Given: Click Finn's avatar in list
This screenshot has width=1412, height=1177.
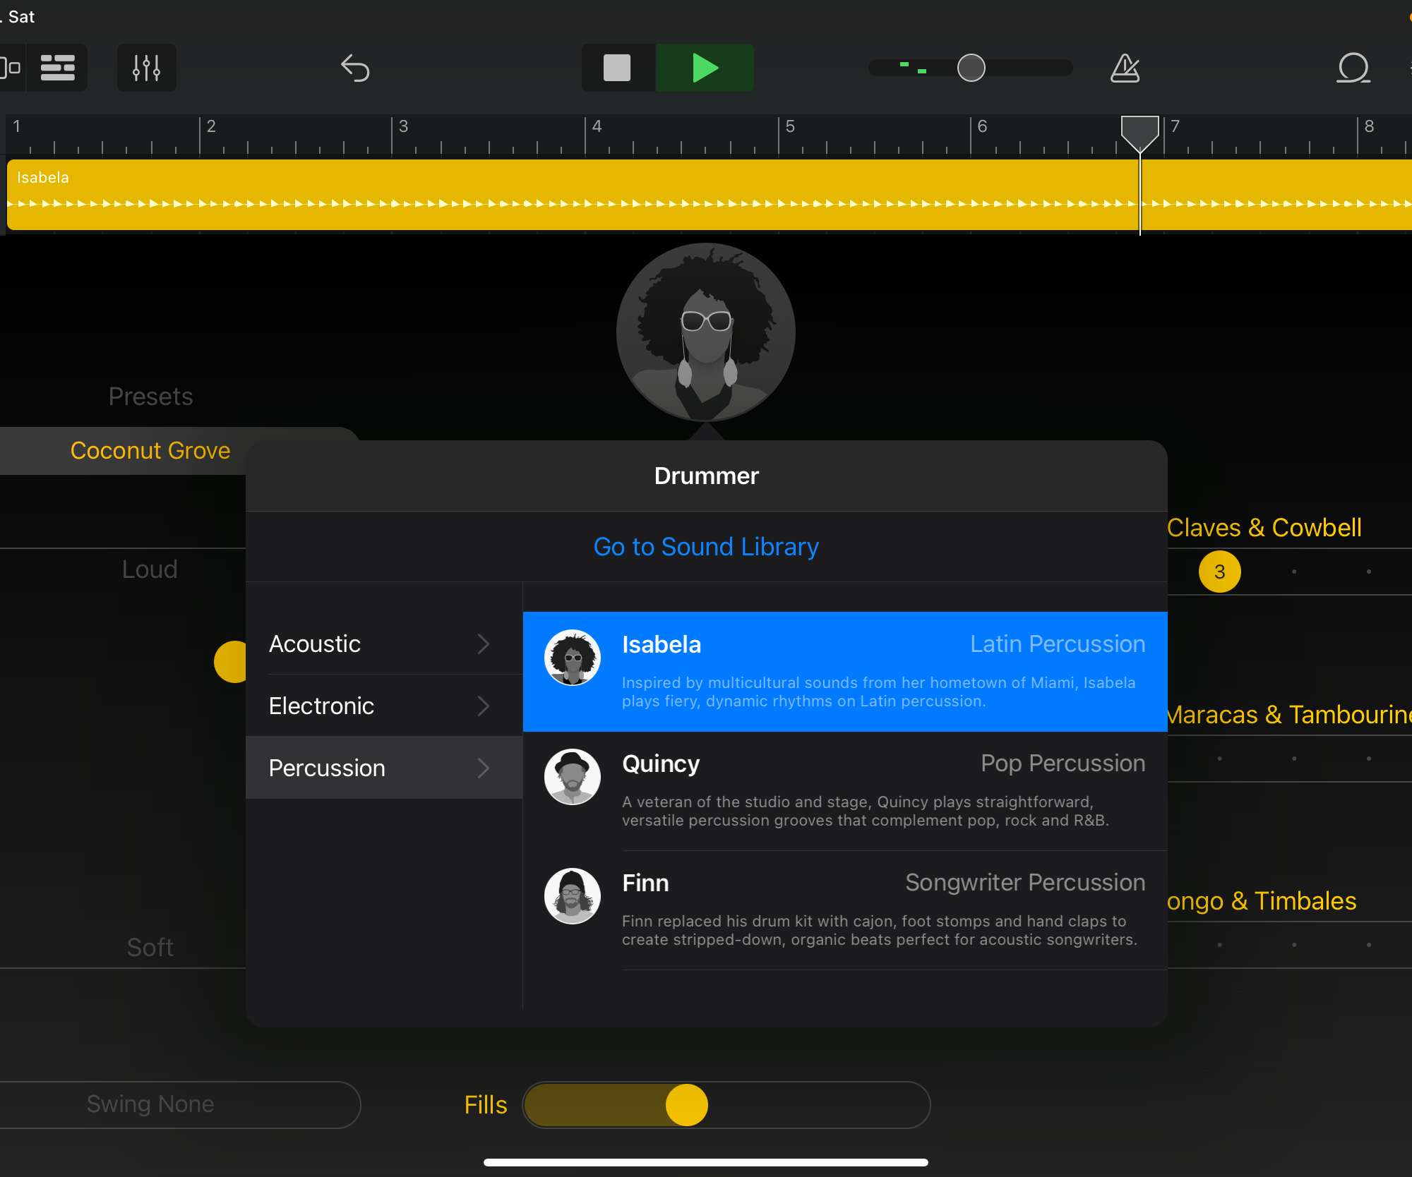Looking at the screenshot, I should (x=573, y=896).
